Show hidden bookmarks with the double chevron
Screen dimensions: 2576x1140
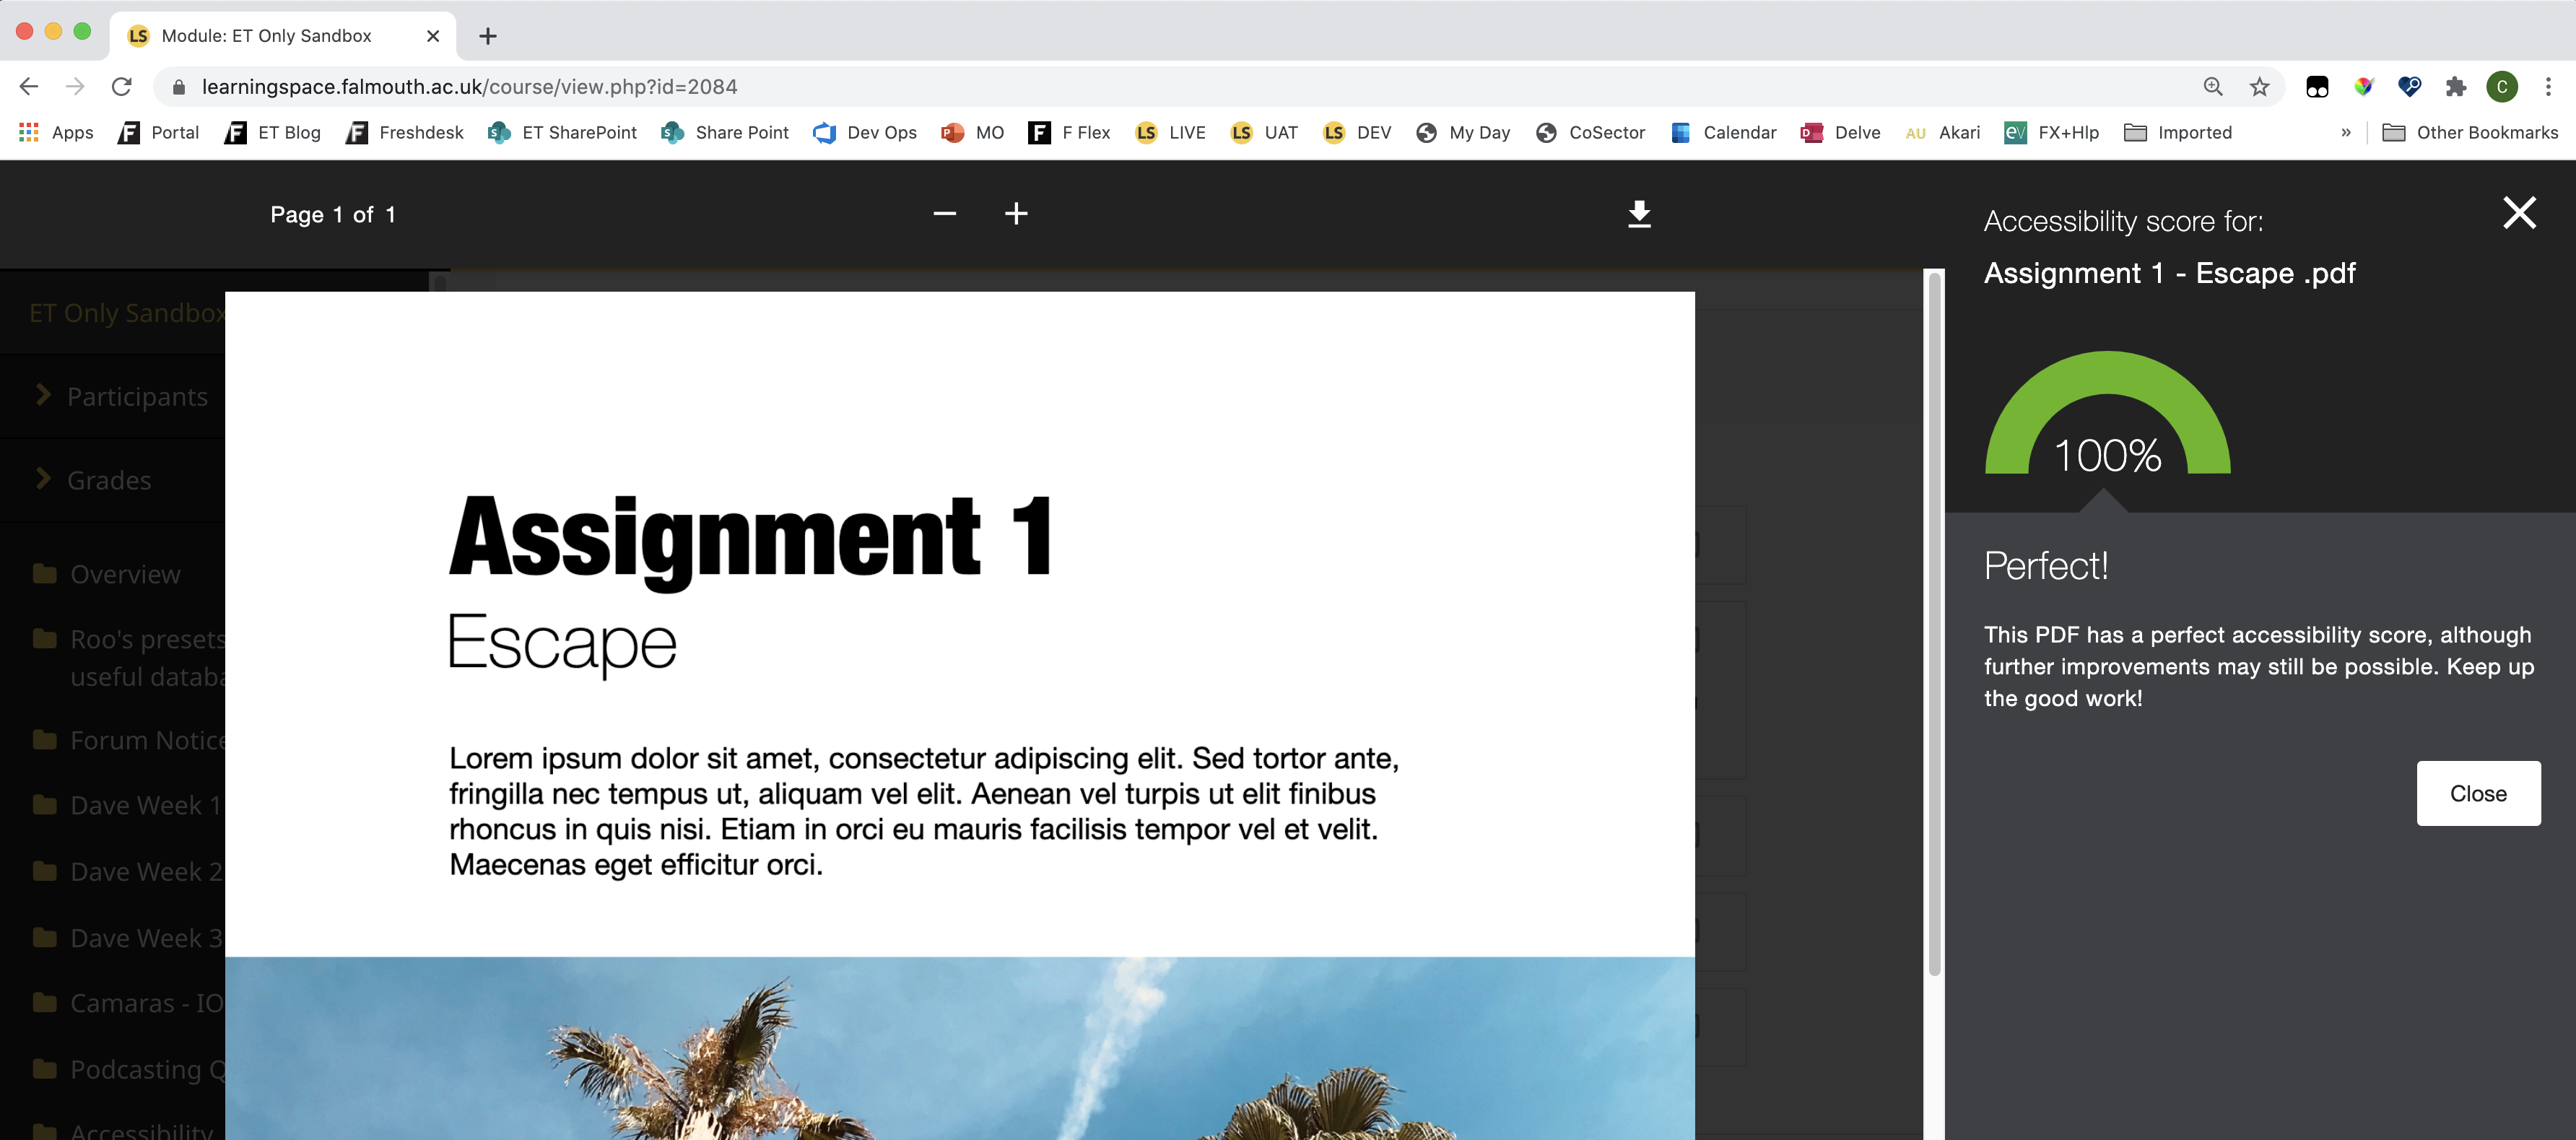point(2345,132)
